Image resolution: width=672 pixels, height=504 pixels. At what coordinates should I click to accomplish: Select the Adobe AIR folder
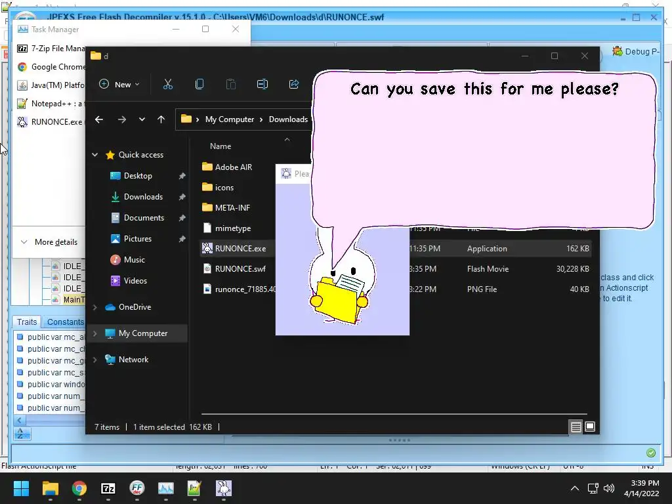pyautogui.click(x=233, y=167)
